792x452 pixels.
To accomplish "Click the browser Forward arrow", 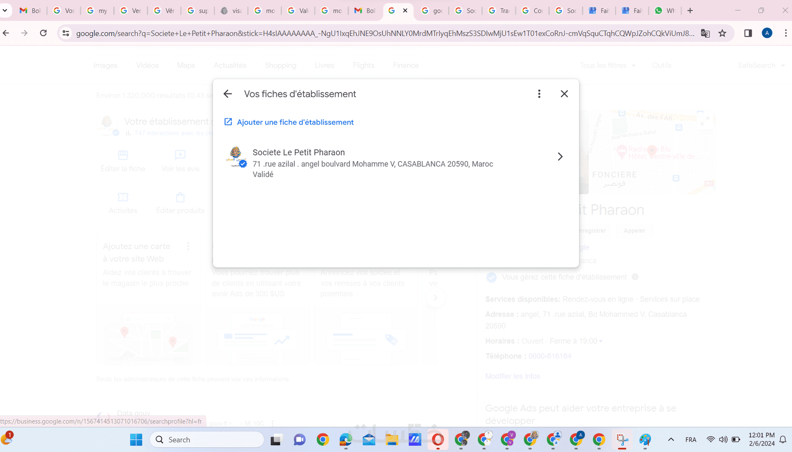I will click(x=24, y=33).
